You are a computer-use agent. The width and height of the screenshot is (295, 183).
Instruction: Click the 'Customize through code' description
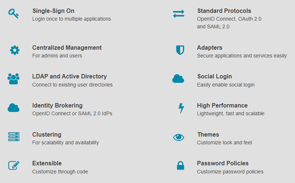click(60, 172)
